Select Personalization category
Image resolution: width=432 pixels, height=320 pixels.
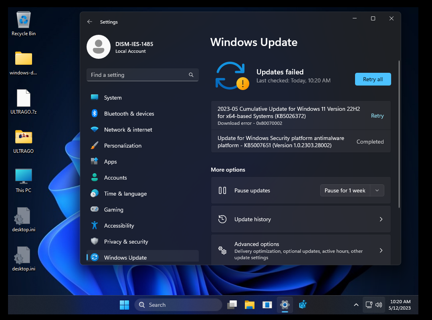point(142,146)
